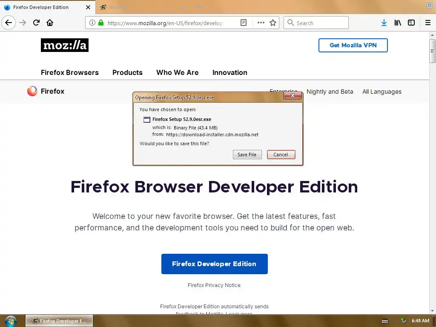Go back with the browser back arrow
The width and height of the screenshot is (436, 327).
pyautogui.click(x=9, y=23)
